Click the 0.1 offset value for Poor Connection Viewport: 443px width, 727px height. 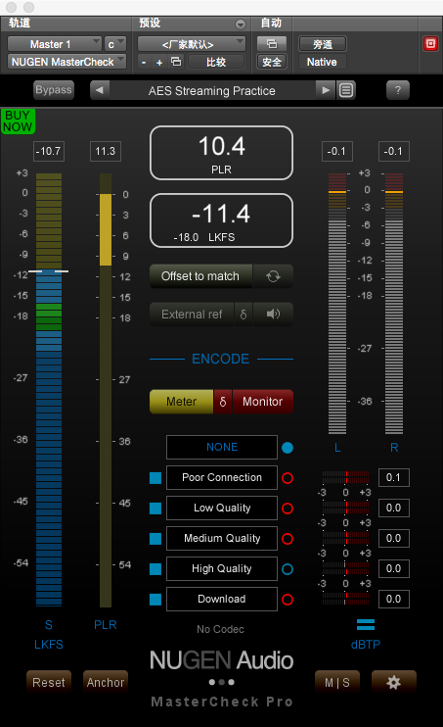(393, 477)
